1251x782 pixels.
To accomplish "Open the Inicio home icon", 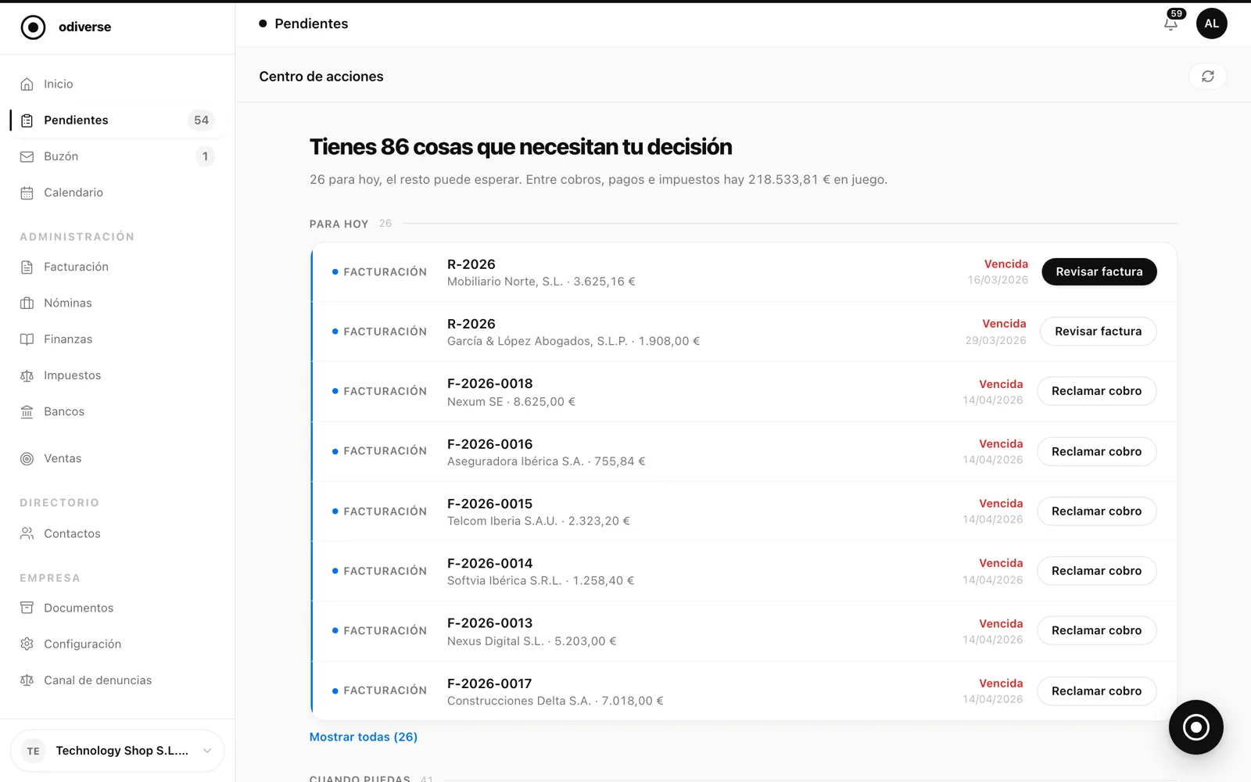I will 27,84.
